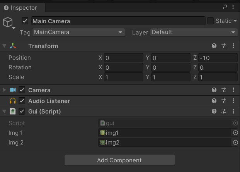This screenshot has height=172, width=240.
Task: Click the Transform help question mark icon
Action: point(214,46)
